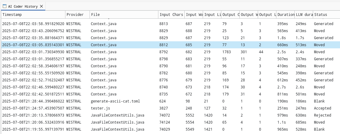Click the AI Coder History tab icon

pyautogui.click(x=5, y=6)
